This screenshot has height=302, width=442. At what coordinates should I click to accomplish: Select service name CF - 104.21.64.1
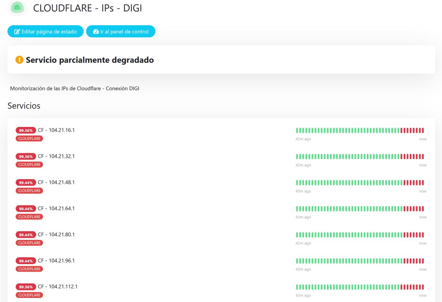tap(56, 209)
